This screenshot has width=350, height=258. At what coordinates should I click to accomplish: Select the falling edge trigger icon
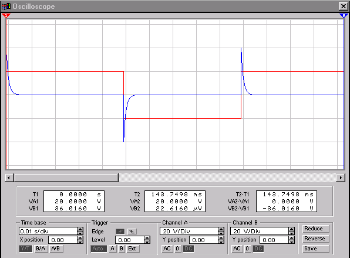[132, 232]
